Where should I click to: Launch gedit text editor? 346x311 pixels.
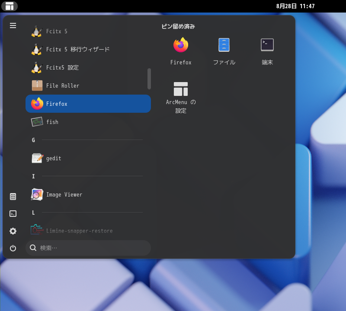click(x=88, y=158)
